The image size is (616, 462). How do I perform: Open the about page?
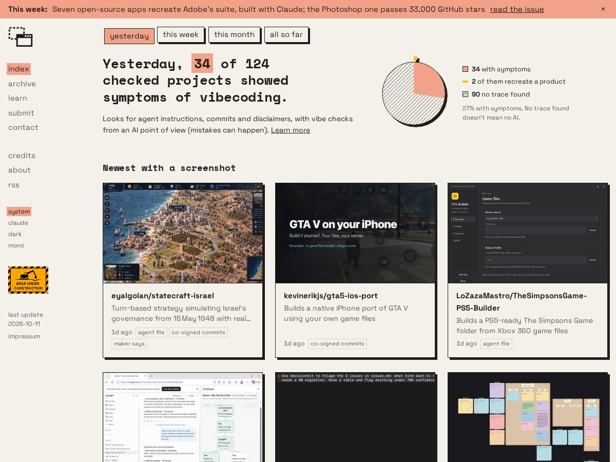point(20,170)
